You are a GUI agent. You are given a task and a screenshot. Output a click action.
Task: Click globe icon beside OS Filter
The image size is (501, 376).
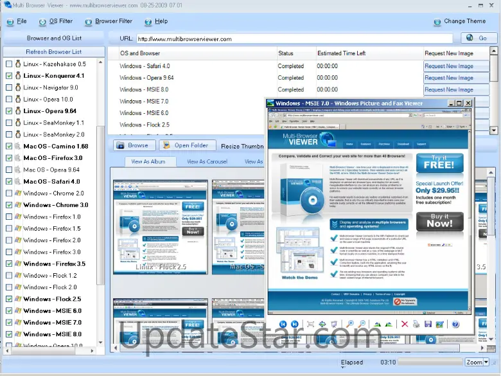click(42, 22)
